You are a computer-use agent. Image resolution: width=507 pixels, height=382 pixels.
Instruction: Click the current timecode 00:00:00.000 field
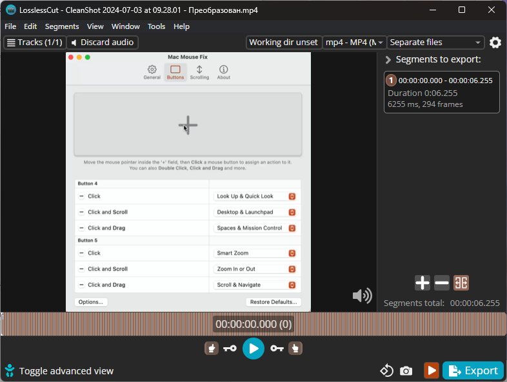click(253, 324)
